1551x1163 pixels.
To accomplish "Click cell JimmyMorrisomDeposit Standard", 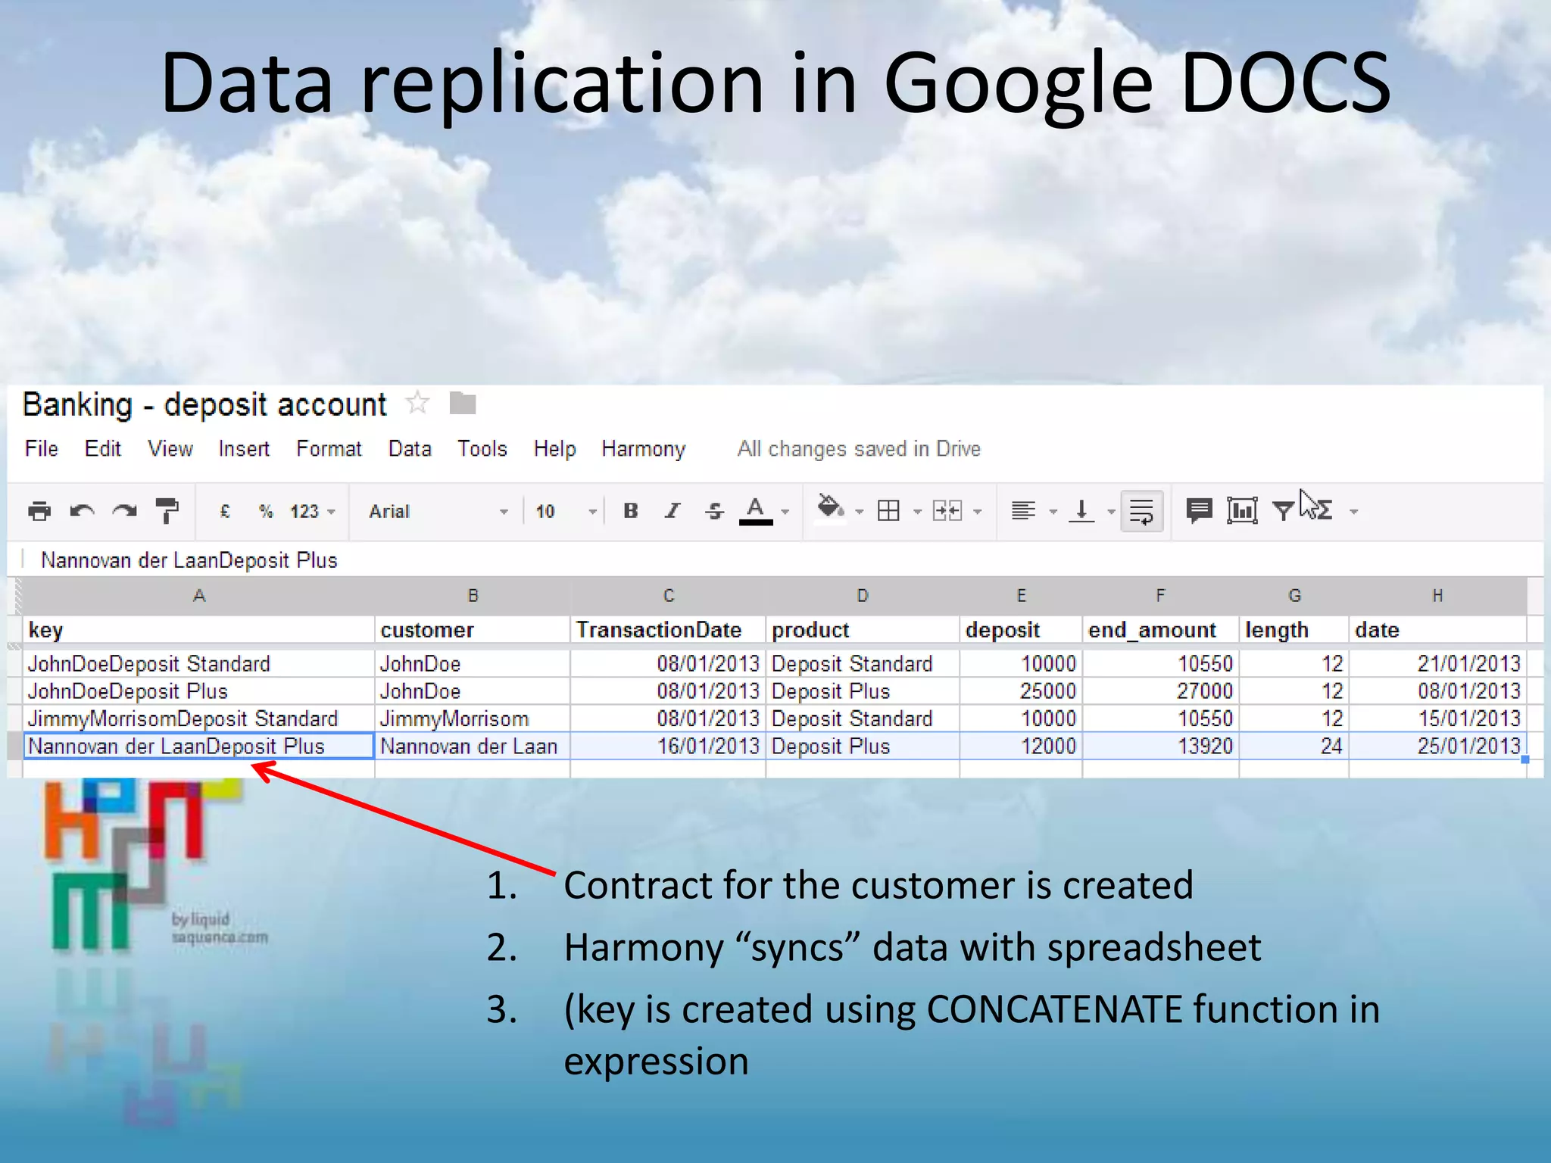I will click(x=199, y=719).
